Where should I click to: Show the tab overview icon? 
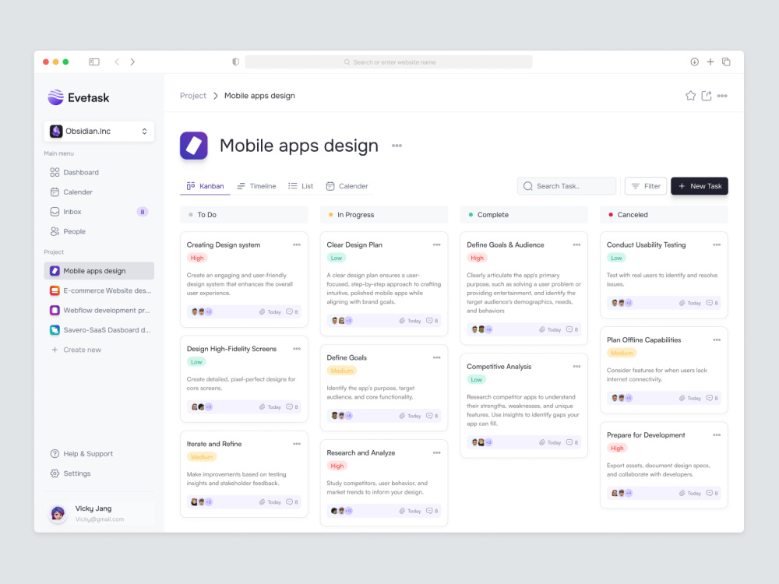[x=726, y=62]
